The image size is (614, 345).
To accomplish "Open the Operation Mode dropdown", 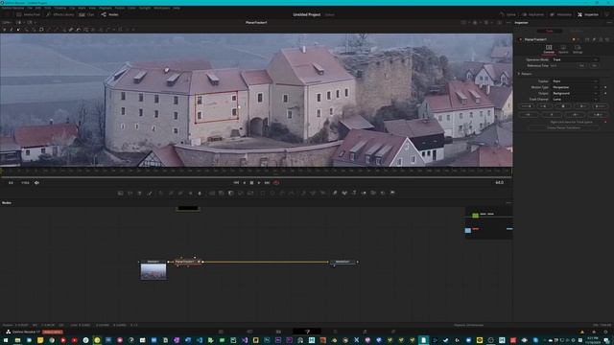I will click(575, 59).
